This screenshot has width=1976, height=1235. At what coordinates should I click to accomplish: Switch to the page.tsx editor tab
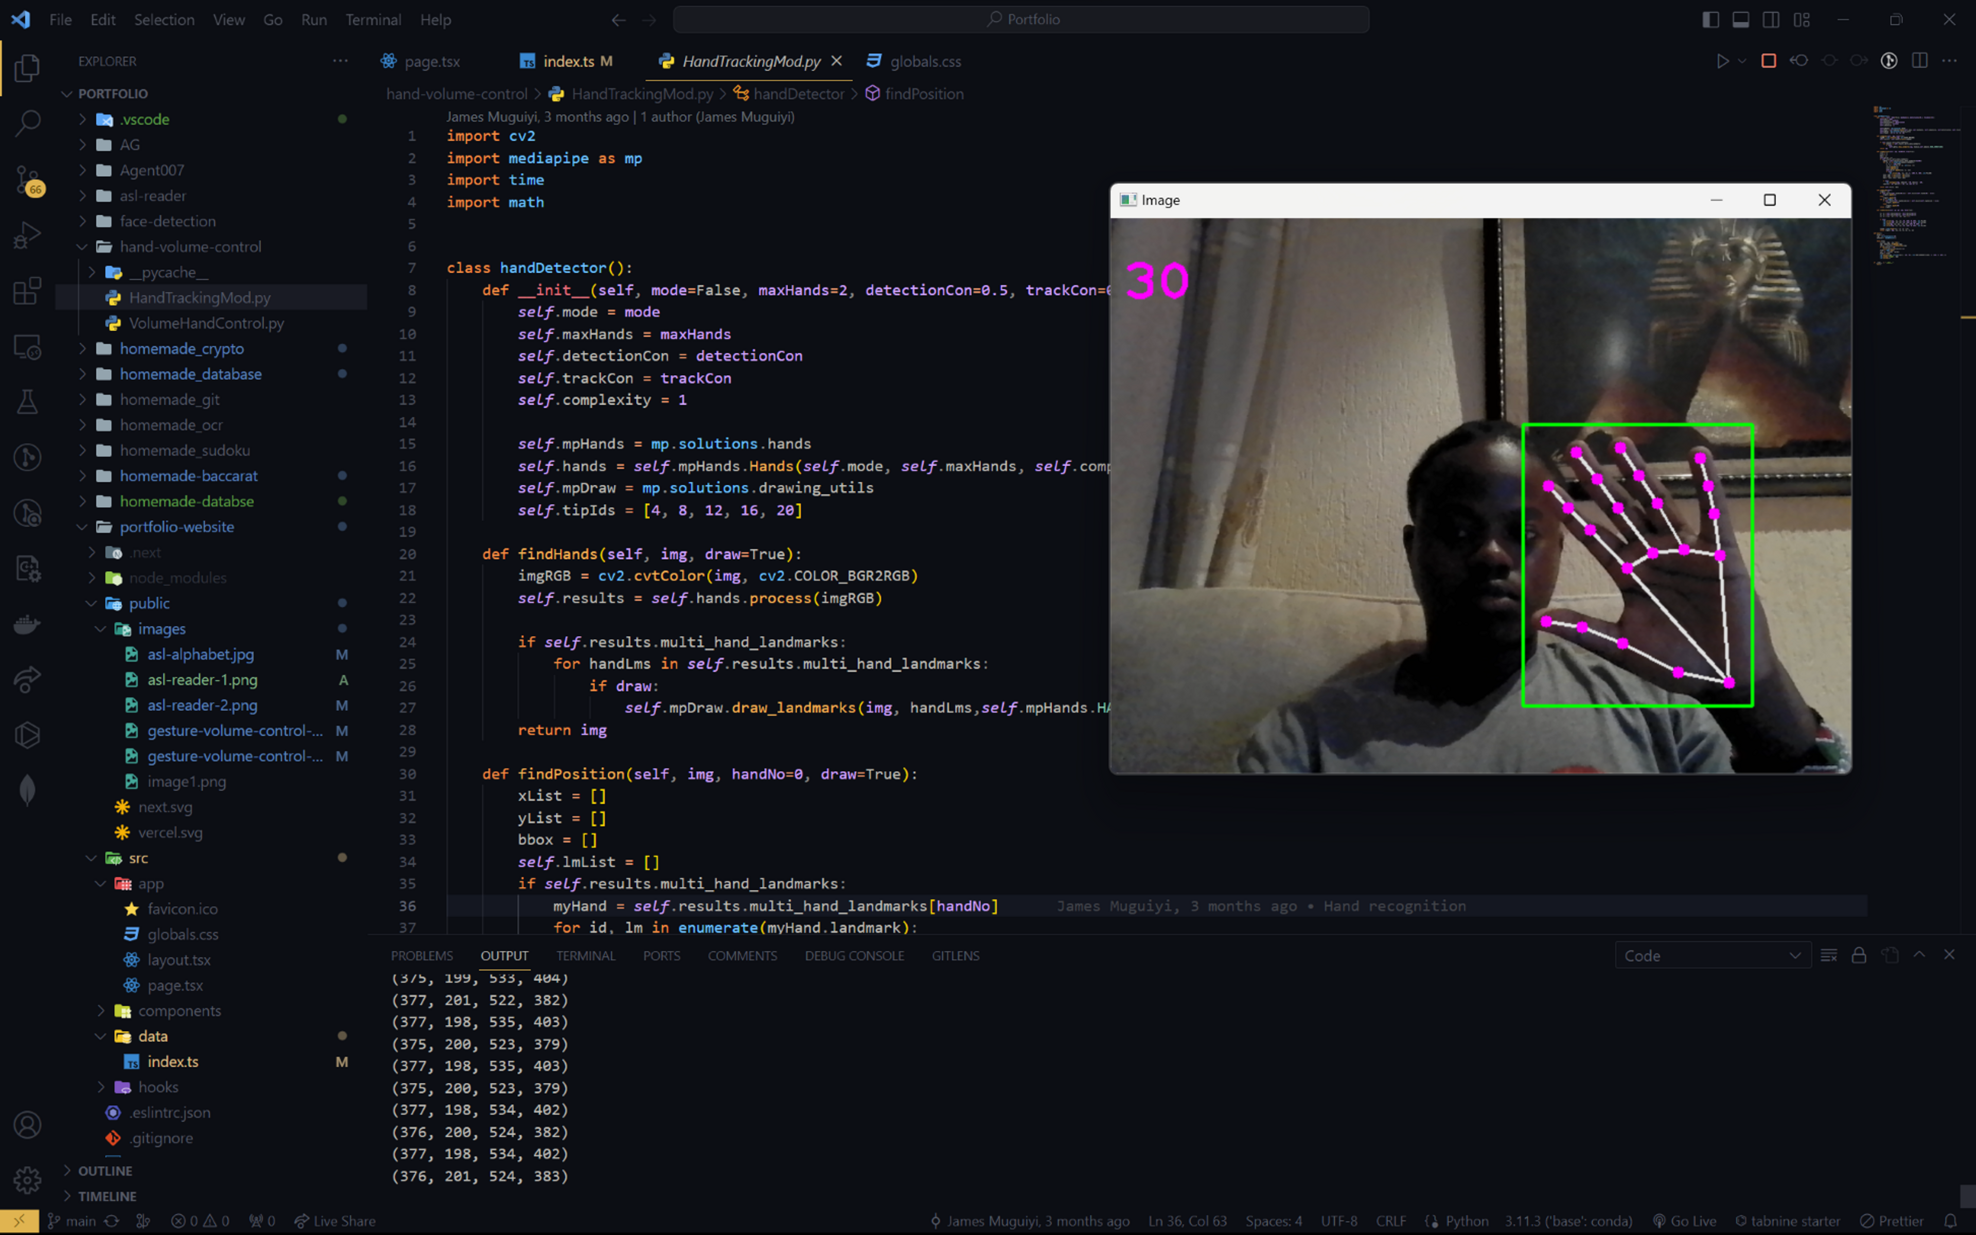pyautogui.click(x=421, y=61)
